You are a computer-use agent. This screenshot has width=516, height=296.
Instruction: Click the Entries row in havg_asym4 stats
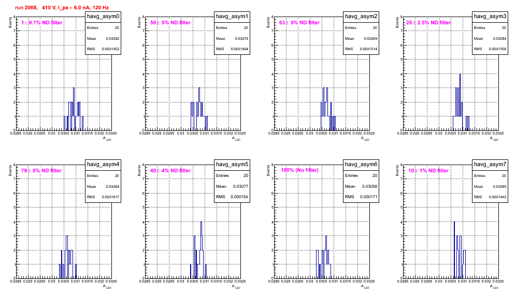(x=103, y=176)
